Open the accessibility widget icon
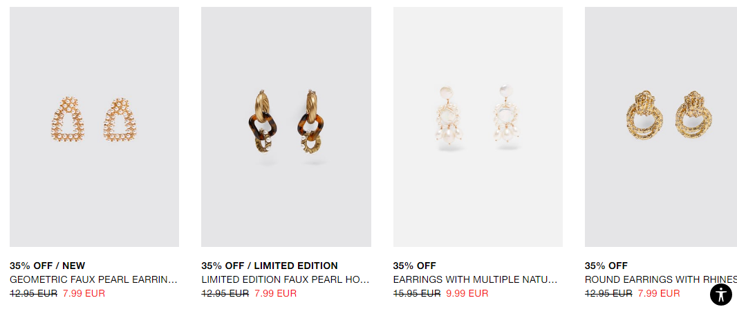737x318 pixels. [720, 295]
